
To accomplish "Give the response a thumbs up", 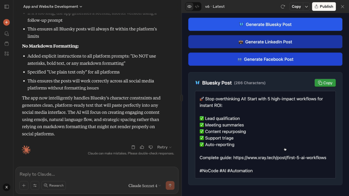I will (142, 147).
